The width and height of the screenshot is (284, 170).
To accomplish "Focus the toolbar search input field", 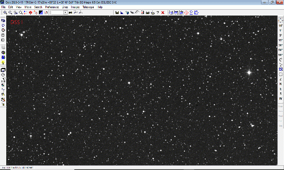I will [x=58, y=12].
